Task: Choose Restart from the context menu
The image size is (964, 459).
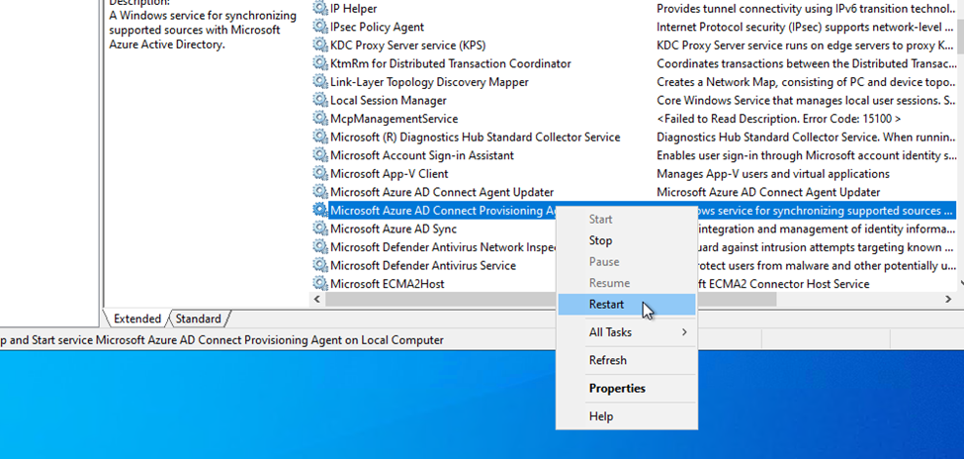Action: point(627,305)
